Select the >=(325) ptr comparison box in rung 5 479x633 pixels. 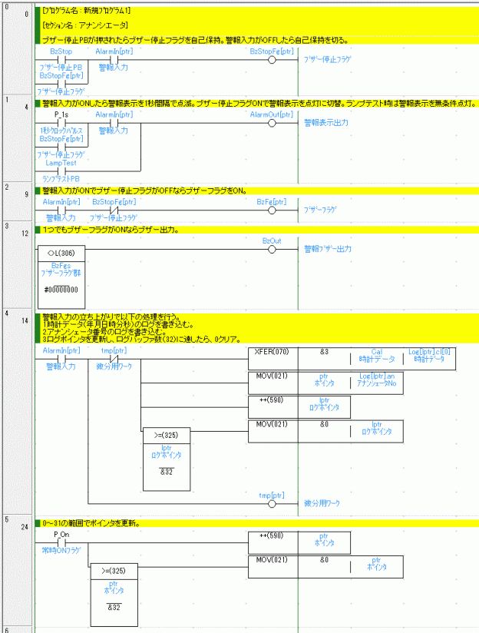click(x=114, y=595)
